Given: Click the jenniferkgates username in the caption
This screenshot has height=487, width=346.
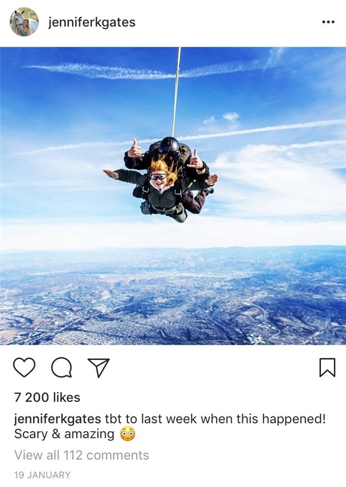Looking at the screenshot, I should tap(57, 419).
